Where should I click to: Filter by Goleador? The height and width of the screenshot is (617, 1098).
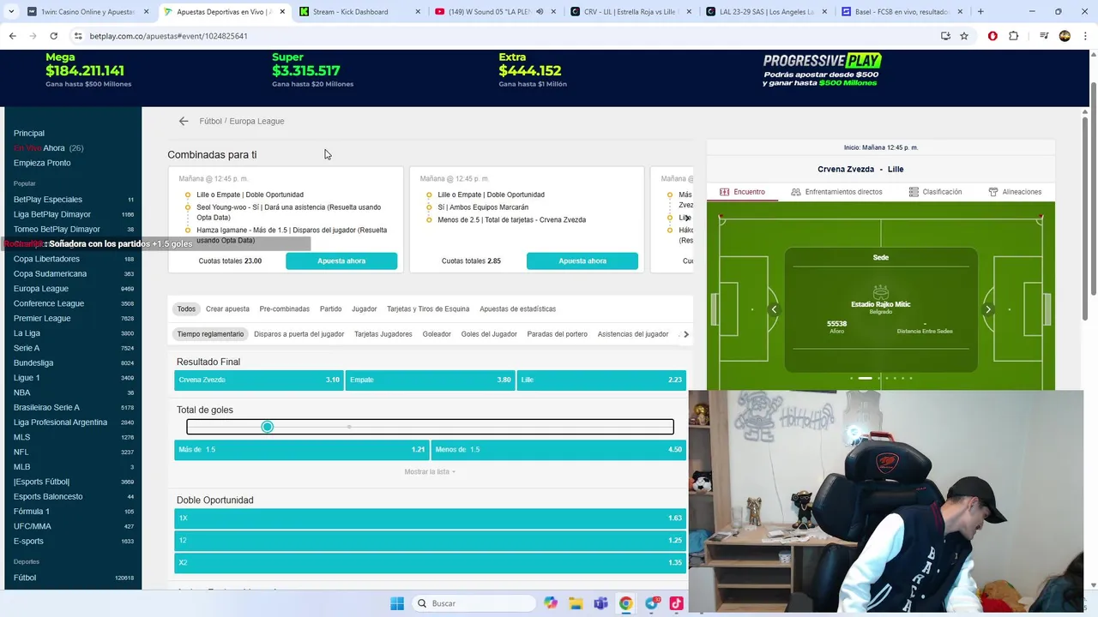(x=437, y=334)
